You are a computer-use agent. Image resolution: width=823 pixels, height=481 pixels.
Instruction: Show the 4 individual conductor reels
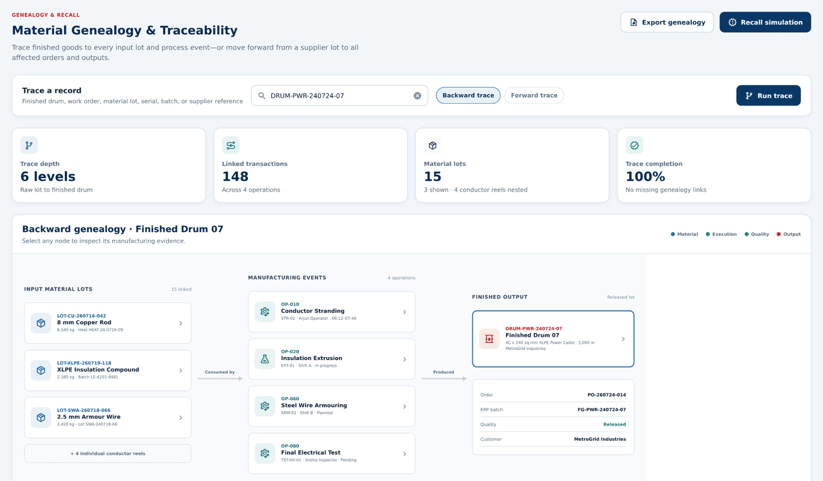[x=108, y=454]
